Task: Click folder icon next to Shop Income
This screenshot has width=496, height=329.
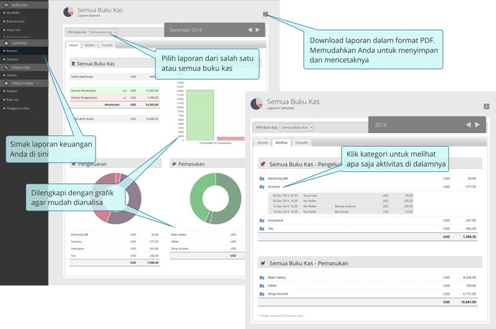Action: [262, 294]
